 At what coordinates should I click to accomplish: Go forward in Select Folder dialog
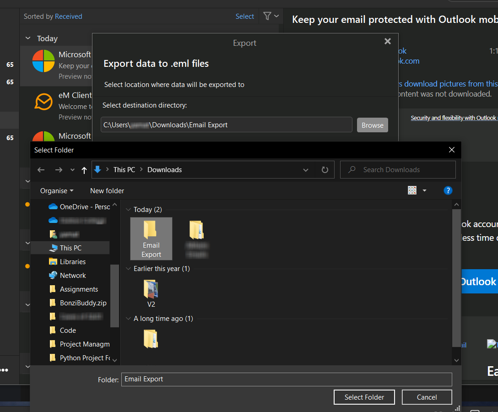click(59, 170)
